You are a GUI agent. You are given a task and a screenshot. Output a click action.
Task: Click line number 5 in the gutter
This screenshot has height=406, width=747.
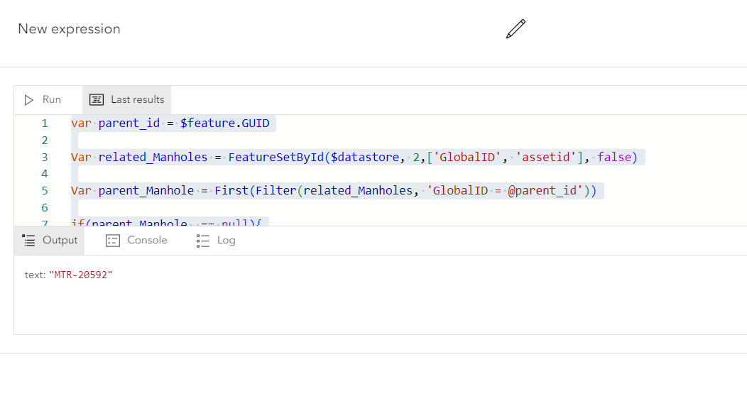[x=44, y=191]
